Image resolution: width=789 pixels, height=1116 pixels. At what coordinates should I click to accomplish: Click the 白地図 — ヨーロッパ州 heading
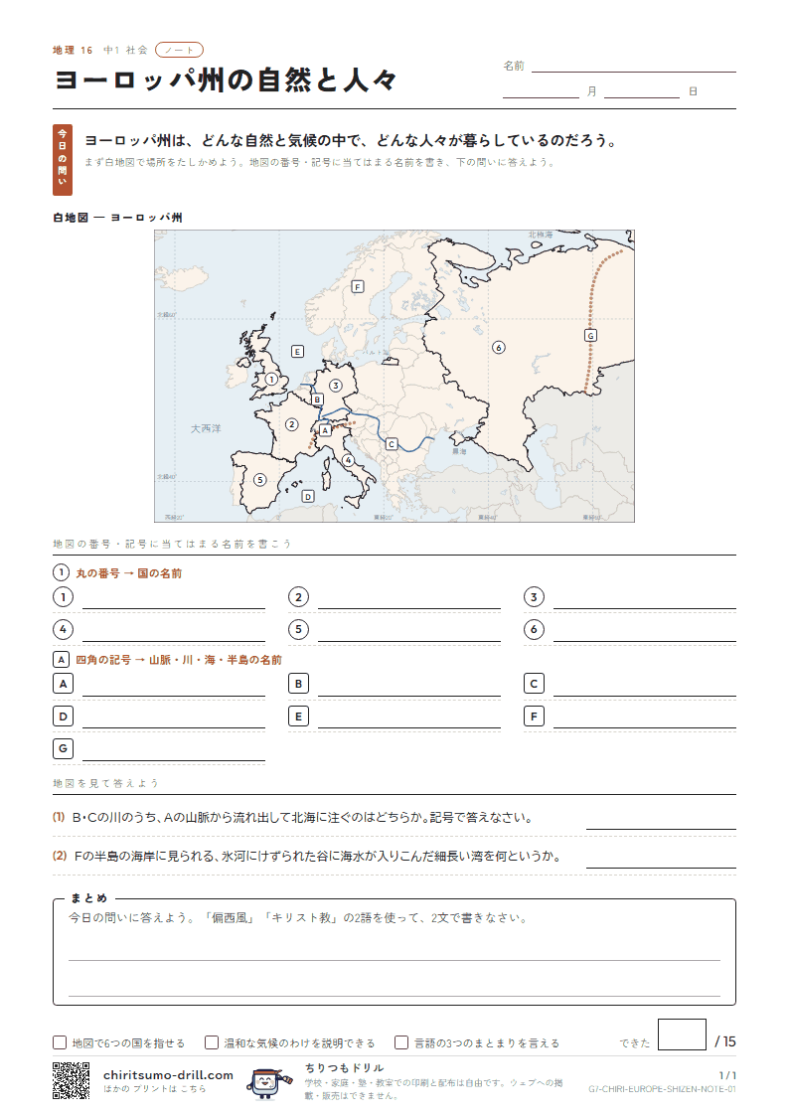click(117, 217)
